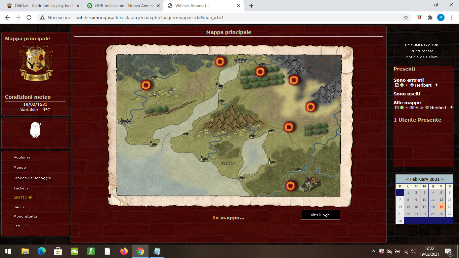Click the green circle icon under Alle mappe

click(x=402, y=107)
